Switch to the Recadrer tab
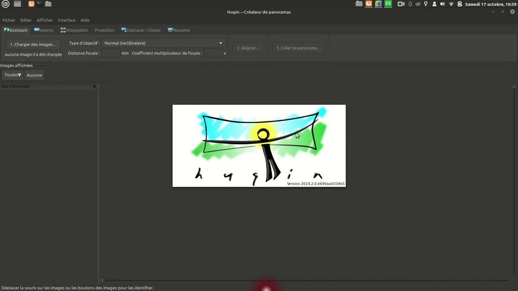Viewport: 518px width, 291px height. point(179,30)
